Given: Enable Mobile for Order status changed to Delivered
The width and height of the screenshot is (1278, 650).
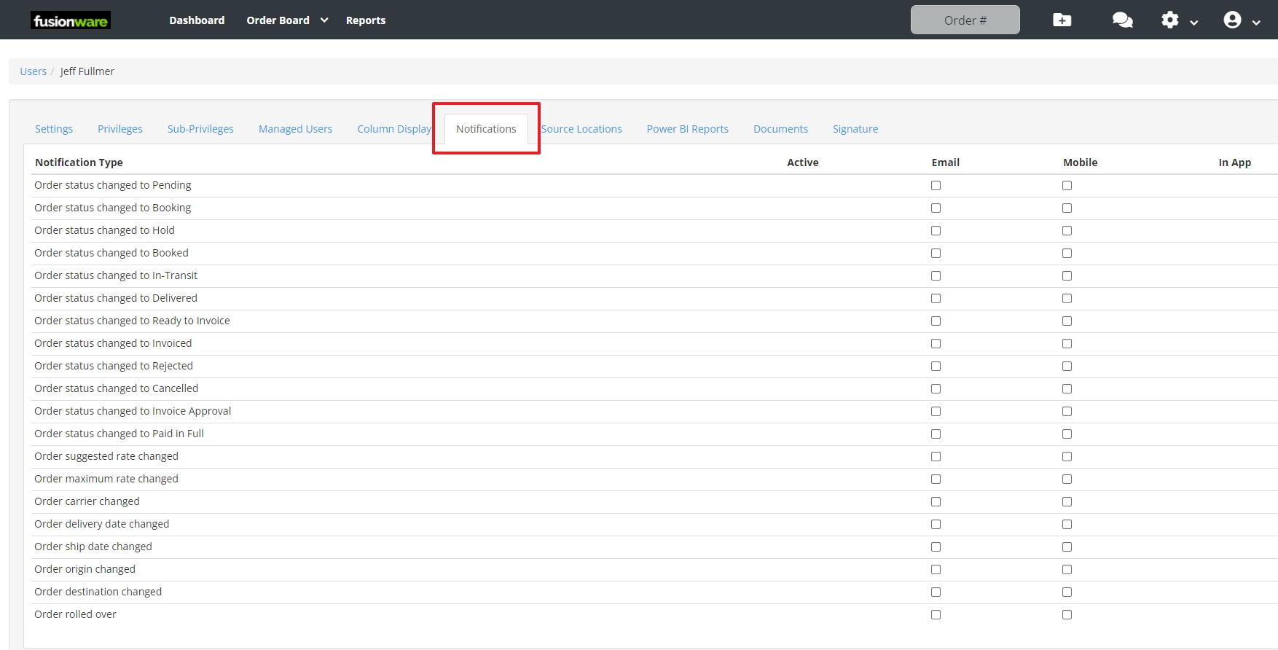Looking at the screenshot, I should 1067,299.
